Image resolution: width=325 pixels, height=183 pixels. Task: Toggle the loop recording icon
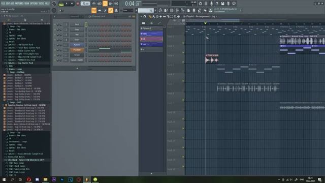(x=116, y=4)
